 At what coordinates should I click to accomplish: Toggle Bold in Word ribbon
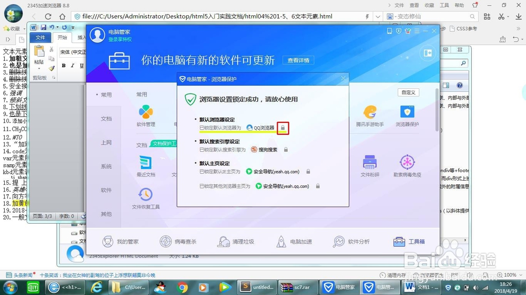coord(64,66)
